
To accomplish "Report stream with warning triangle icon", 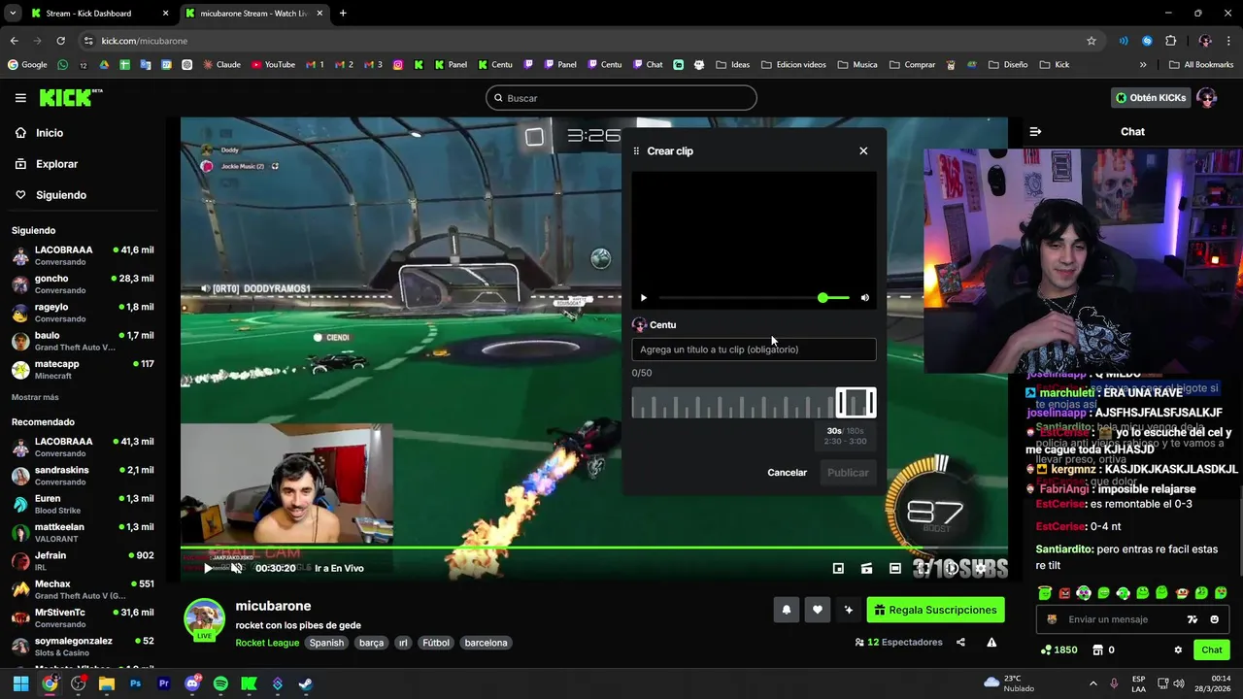I will click(991, 643).
